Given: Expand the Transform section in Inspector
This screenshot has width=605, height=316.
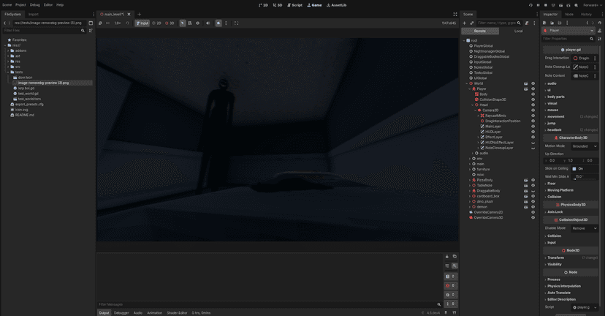Looking at the screenshot, I should [x=556, y=257].
